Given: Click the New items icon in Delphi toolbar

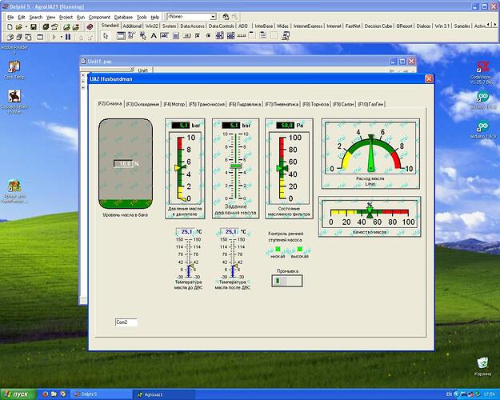Looking at the screenshot, I should [10, 27].
